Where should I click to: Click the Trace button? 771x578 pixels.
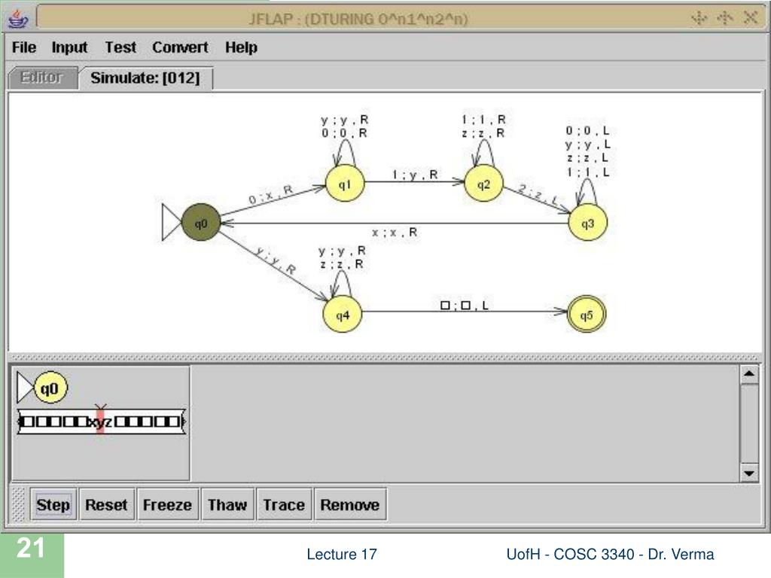[x=284, y=504]
